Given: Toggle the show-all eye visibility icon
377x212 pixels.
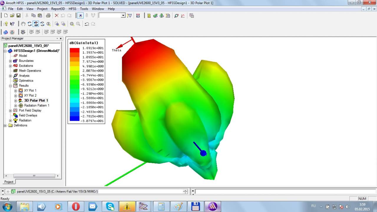Looking at the screenshot, I should click(23, 32).
